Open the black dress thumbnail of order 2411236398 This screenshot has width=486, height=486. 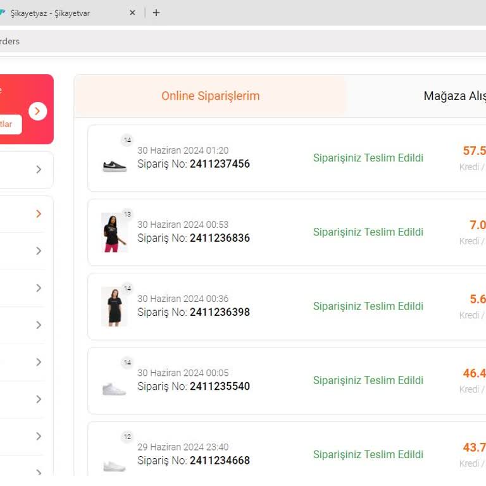pos(114,306)
